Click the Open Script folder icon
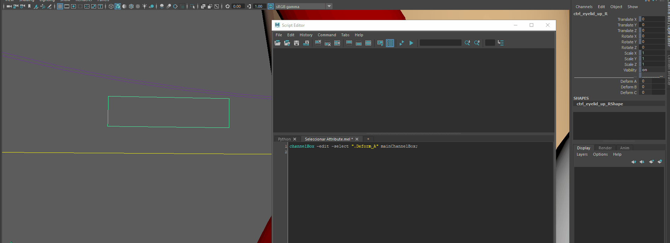Screen dimensions: 670x243 (x=277, y=43)
